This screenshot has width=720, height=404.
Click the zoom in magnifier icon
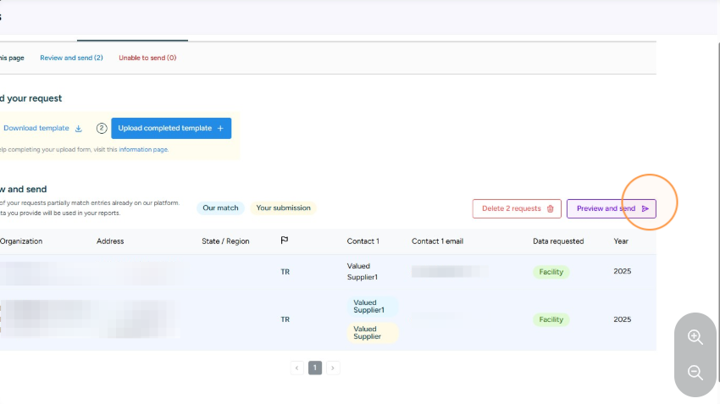[x=695, y=337]
